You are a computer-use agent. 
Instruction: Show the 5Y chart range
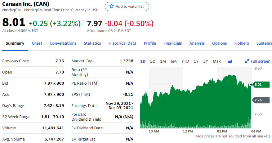coord(206,61)
